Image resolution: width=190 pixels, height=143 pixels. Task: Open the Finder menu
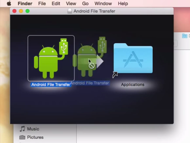point(25,4)
